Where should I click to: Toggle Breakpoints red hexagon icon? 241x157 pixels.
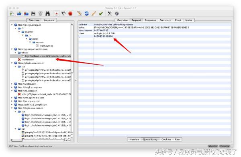70,14
